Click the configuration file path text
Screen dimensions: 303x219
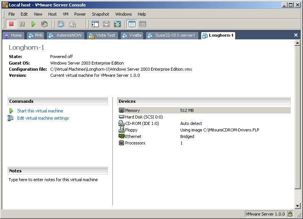pyautogui.click(x=121, y=69)
